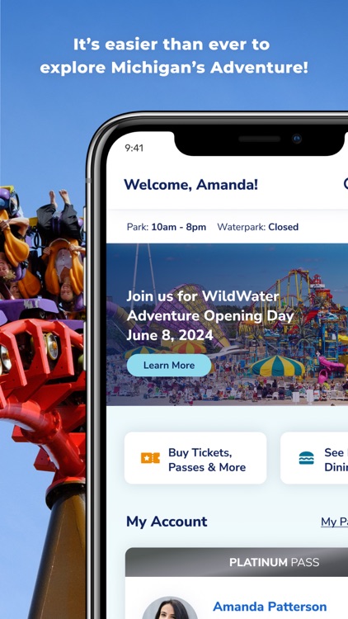348x619 pixels.
Task: Tap the Platinum Pass header
Action: pos(237,562)
